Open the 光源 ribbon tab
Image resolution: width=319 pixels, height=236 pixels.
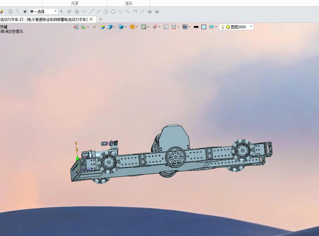(75, 3)
